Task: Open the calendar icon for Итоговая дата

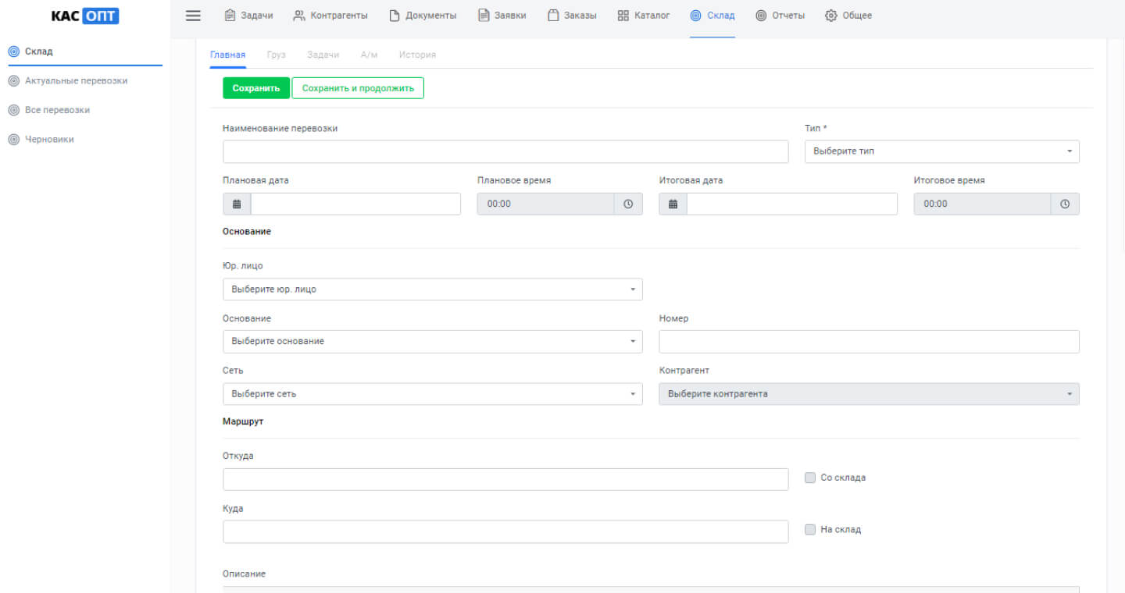Action: [673, 204]
